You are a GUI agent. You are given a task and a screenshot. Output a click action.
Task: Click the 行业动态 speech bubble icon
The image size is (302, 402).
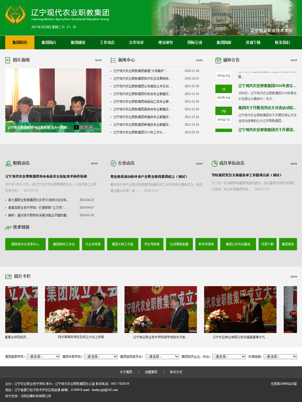(x=113, y=163)
